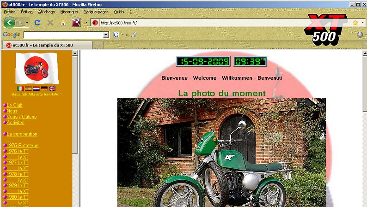Open the Historique menu
The height and width of the screenshot is (207, 367).
pyautogui.click(x=69, y=12)
